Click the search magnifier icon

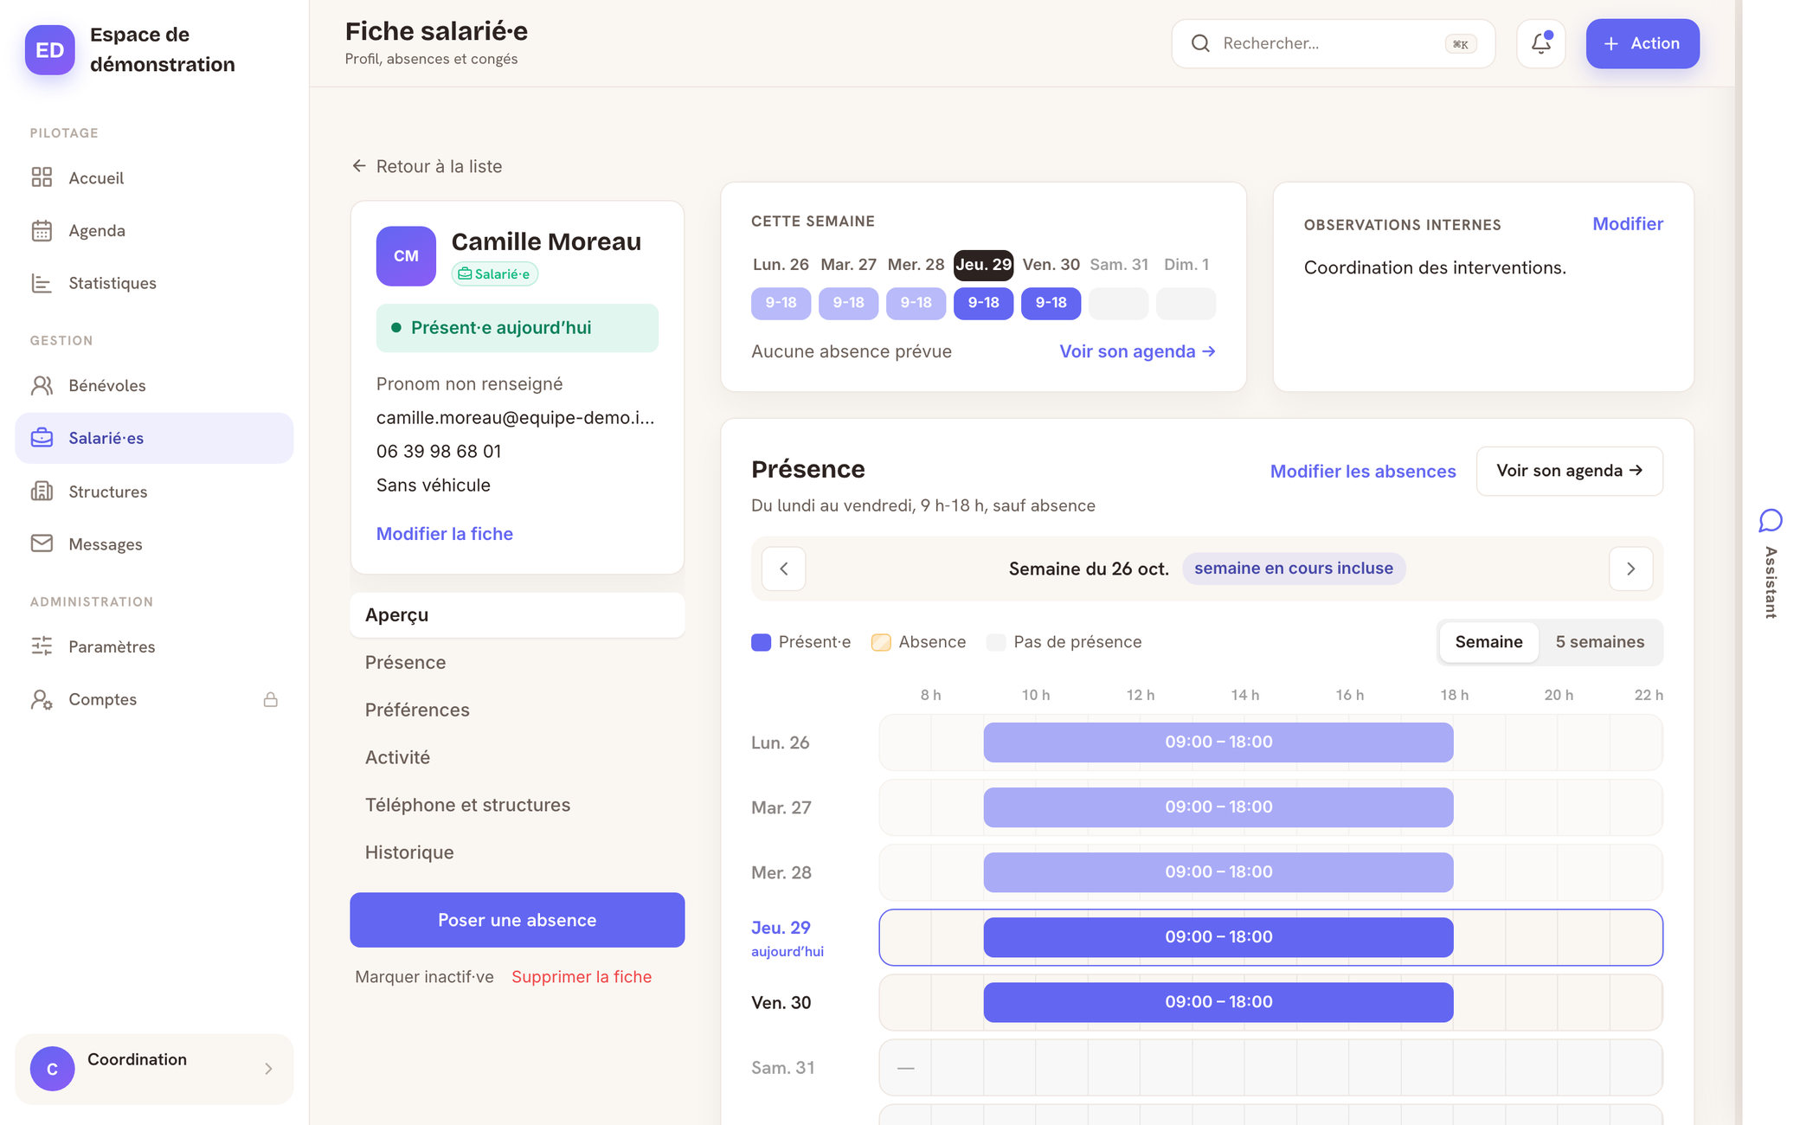pos(1200,43)
